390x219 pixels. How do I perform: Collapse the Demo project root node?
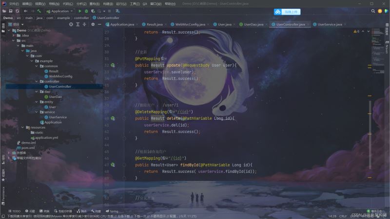(9, 30)
